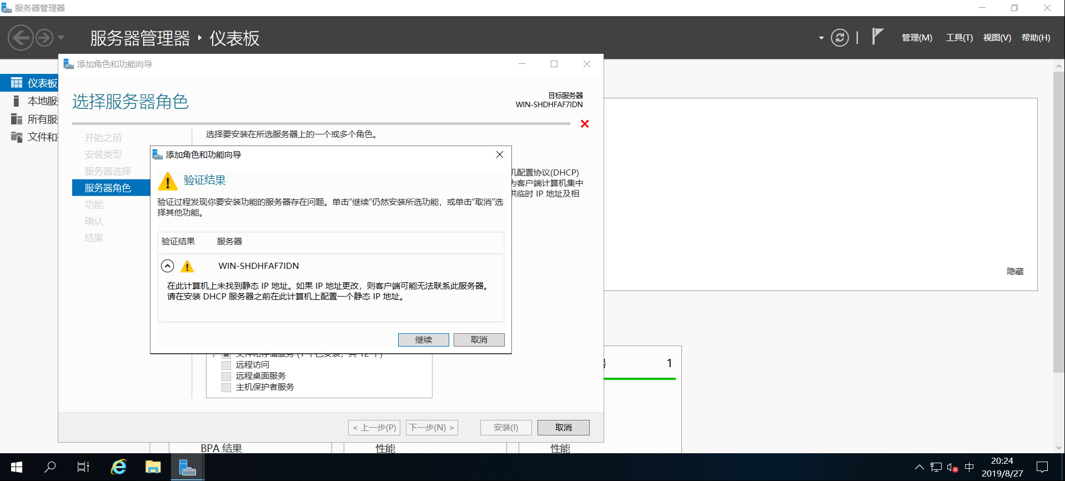Open the dropdown arrow left of refresh icon
This screenshot has height=481, width=1065.
(x=821, y=38)
